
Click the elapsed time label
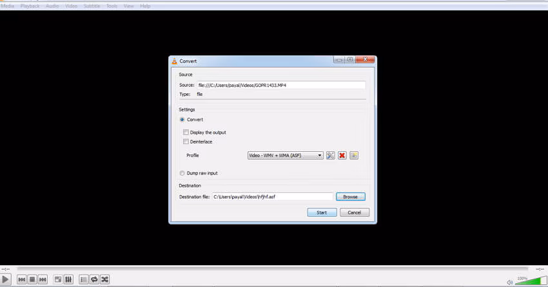coord(6,269)
